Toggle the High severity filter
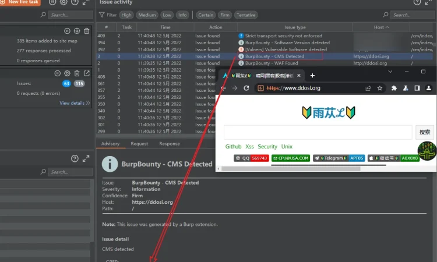Image resolution: width=437 pixels, height=262 pixels. [126, 15]
